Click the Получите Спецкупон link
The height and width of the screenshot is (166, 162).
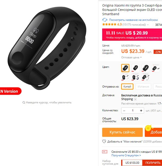pyautogui.click(x=126, y=155)
